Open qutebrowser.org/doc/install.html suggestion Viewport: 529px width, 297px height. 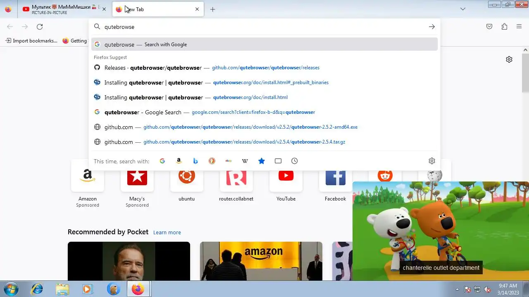point(264,97)
